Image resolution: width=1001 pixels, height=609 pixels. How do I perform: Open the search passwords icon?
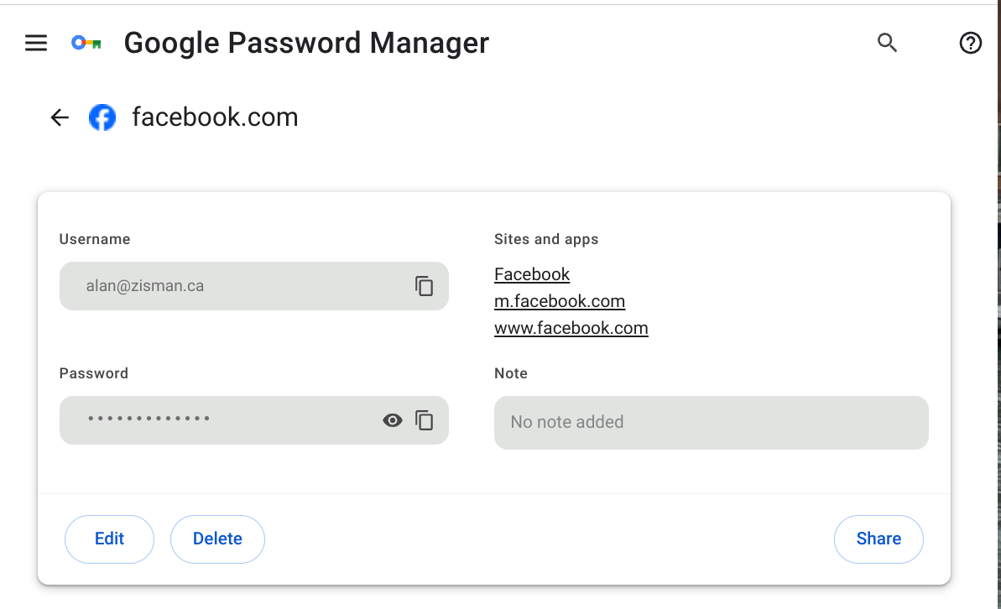pos(887,43)
